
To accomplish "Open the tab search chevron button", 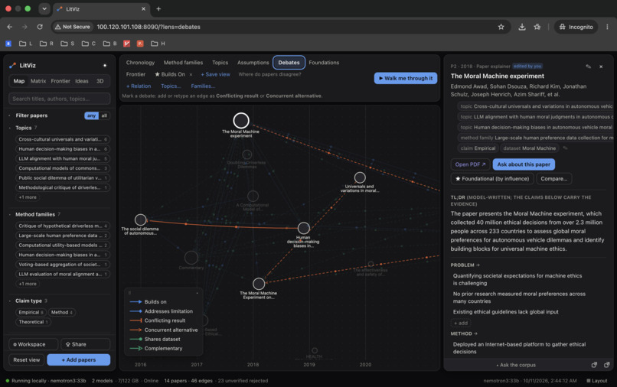I will pos(44,8).
